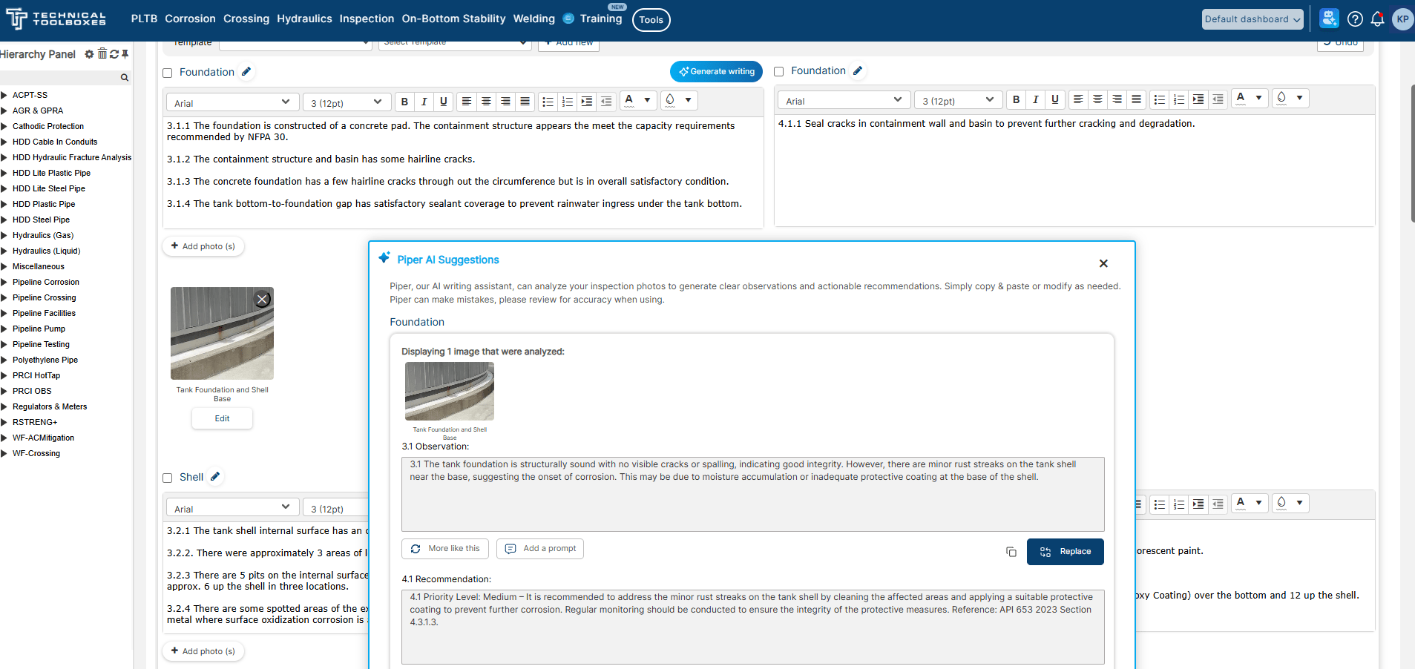Click the Generate writing button
1415x669 pixels.
click(x=716, y=71)
